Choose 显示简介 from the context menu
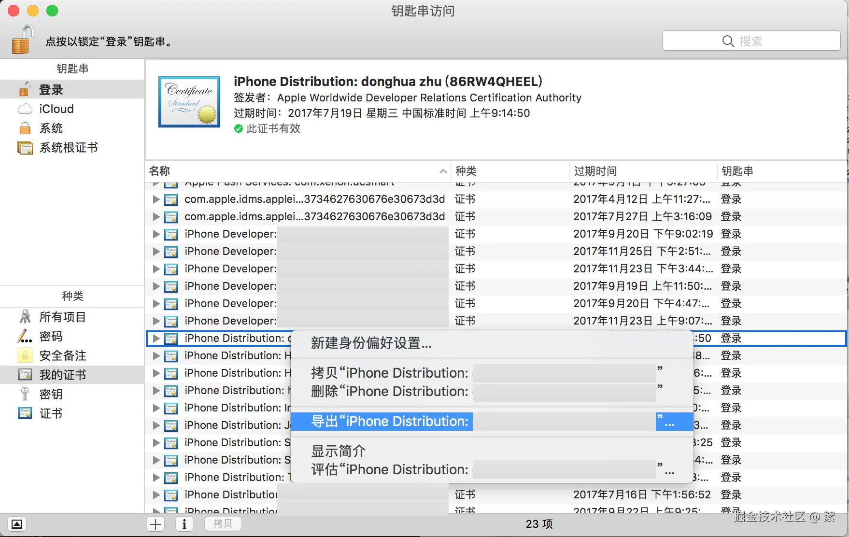 [x=492, y=451]
